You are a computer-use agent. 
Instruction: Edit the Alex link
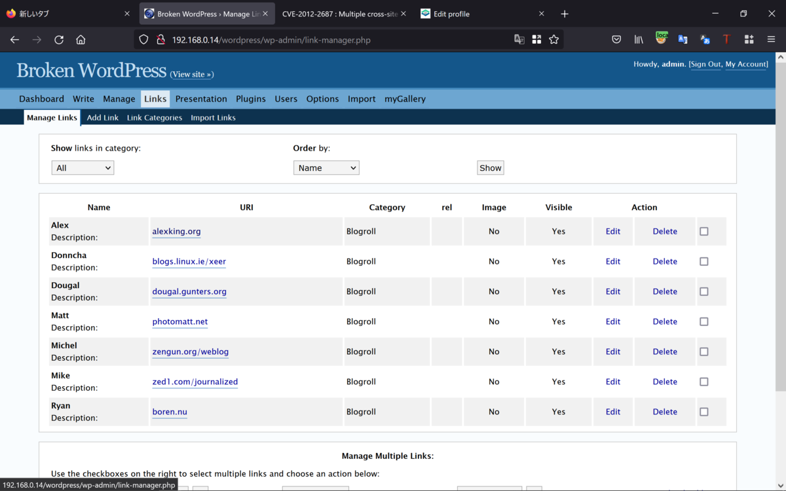pos(613,231)
